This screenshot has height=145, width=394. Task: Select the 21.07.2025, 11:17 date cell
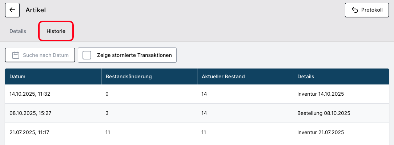tap(29, 132)
